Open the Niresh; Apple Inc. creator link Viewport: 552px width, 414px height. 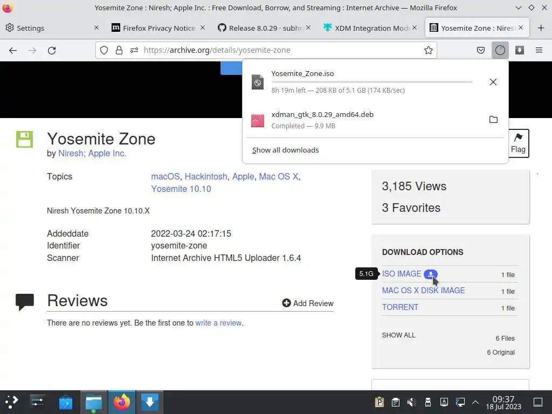click(x=92, y=154)
